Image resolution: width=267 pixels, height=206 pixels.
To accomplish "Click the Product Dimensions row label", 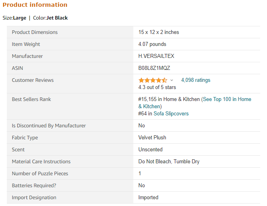I will pos(35,32).
